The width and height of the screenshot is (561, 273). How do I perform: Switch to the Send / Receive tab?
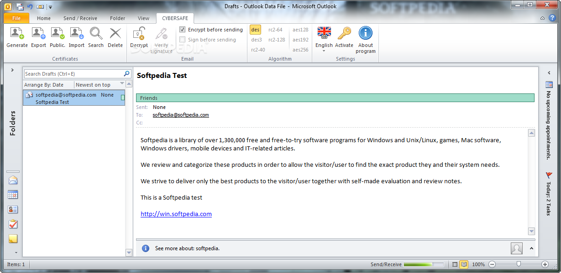click(x=80, y=18)
